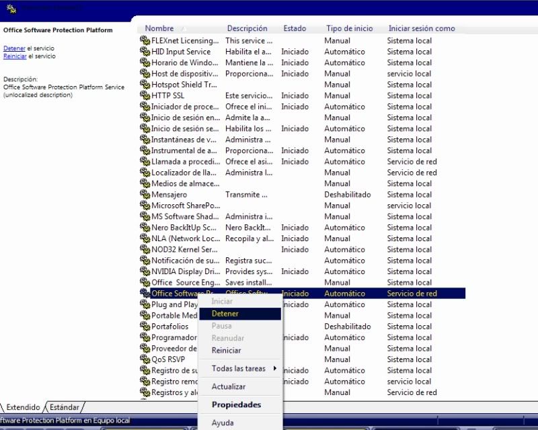
Task: Click the gear icon beside HTTP SSL
Action: tap(145, 95)
